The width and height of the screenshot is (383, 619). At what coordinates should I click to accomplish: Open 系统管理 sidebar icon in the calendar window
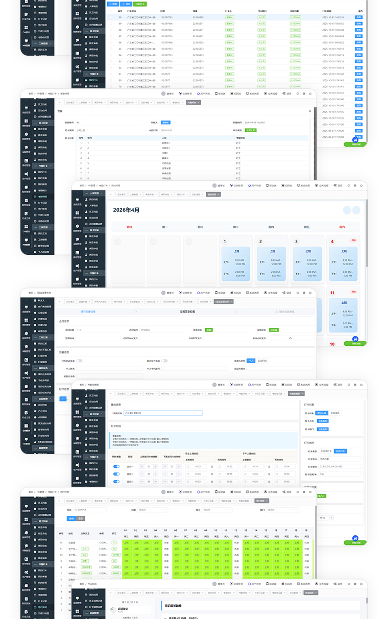coord(77,202)
